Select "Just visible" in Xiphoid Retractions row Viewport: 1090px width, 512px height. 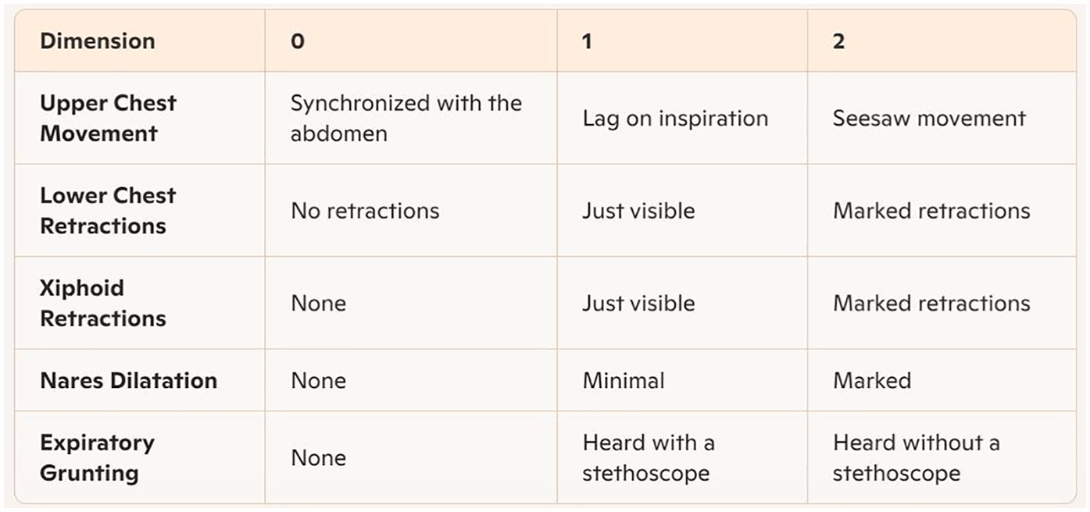[638, 303]
